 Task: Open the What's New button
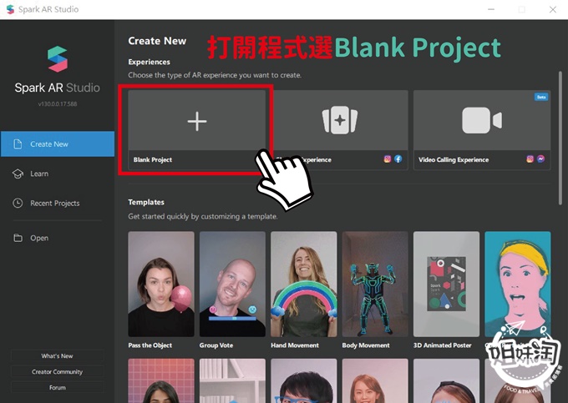(58, 356)
